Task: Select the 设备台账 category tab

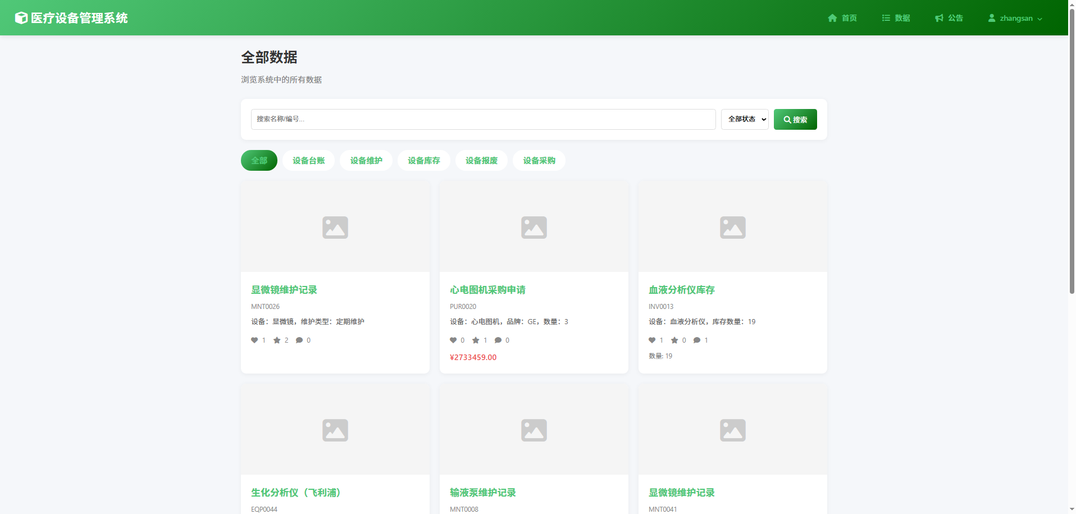Action: pos(308,161)
